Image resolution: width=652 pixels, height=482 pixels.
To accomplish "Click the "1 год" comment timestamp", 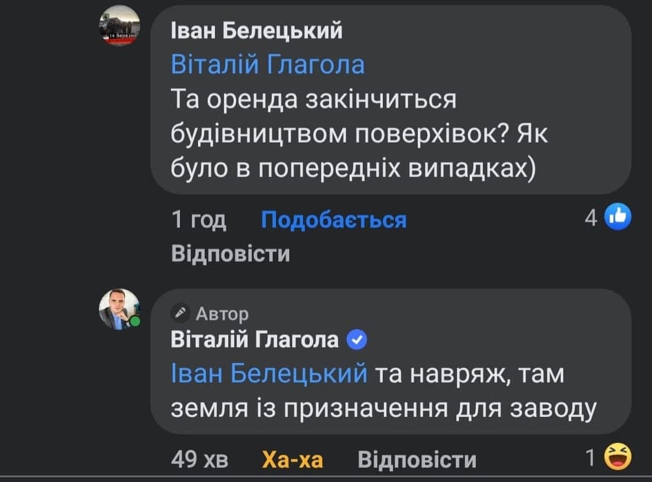I will [198, 220].
